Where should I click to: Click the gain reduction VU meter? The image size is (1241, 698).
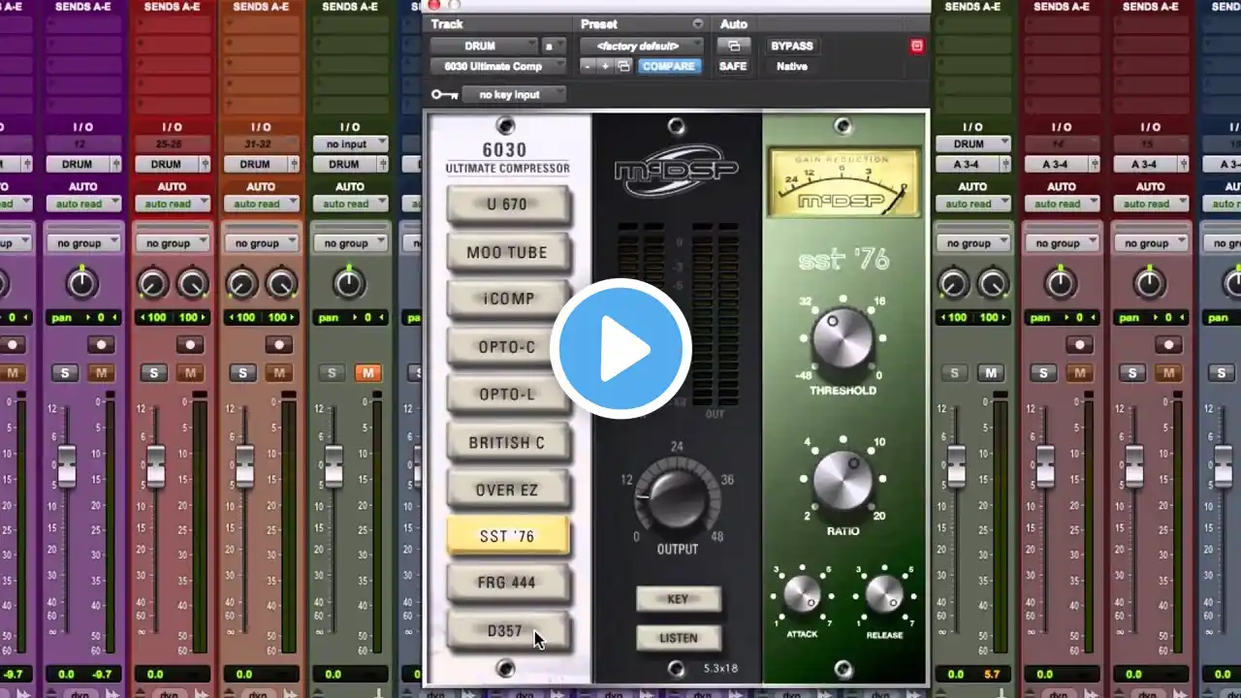point(843,182)
